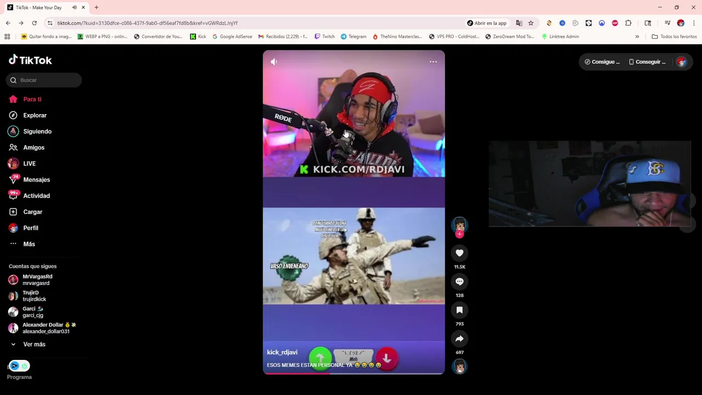The width and height of the screenshot is (702, 395).
Task: Open the Extensions puzzle icon
Action: (629, 23)
